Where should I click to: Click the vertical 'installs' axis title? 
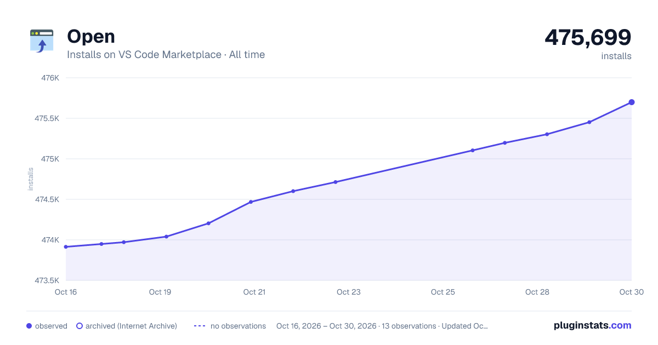pos(31,179)
